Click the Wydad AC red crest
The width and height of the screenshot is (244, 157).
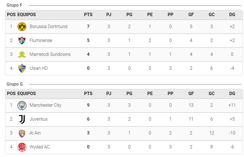click(x=22, y=147)
